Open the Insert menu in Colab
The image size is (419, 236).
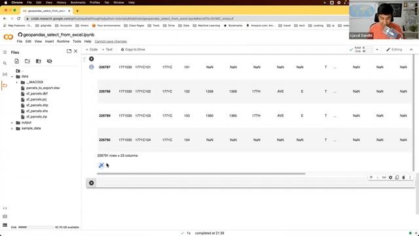coord(50,41)
